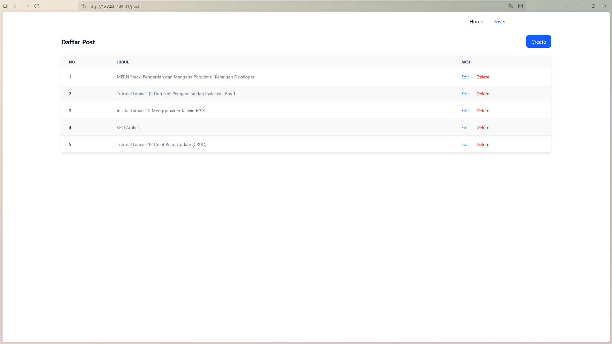Click the site info link icon
612x344 pixels.
point(84,6)
